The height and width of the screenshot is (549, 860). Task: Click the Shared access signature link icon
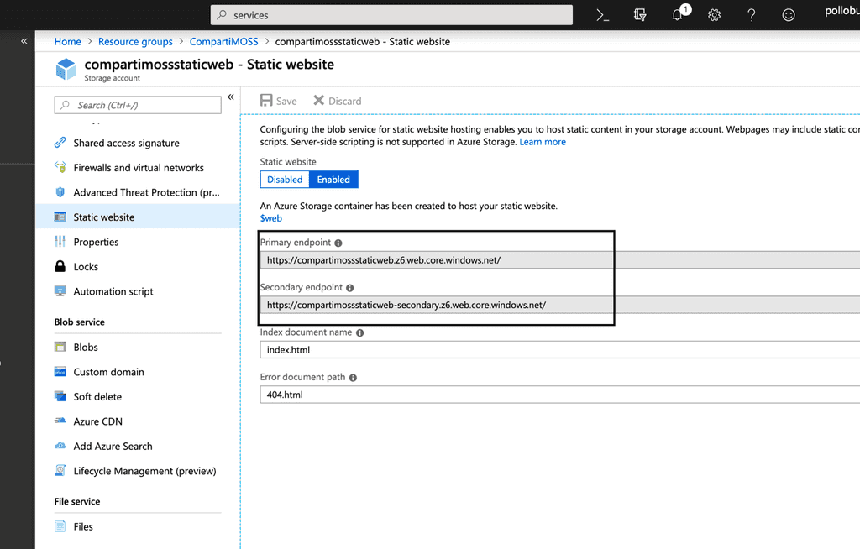pyautogui.click(x=60, y=143)
